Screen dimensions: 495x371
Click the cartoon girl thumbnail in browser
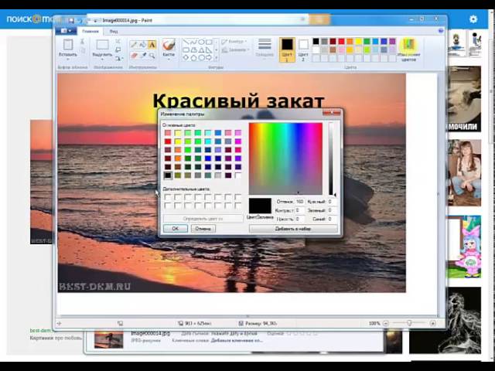coord(464,247)
